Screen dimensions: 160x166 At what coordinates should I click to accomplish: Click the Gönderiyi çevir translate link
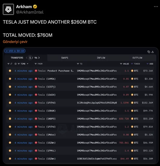(x=15, y=42)
